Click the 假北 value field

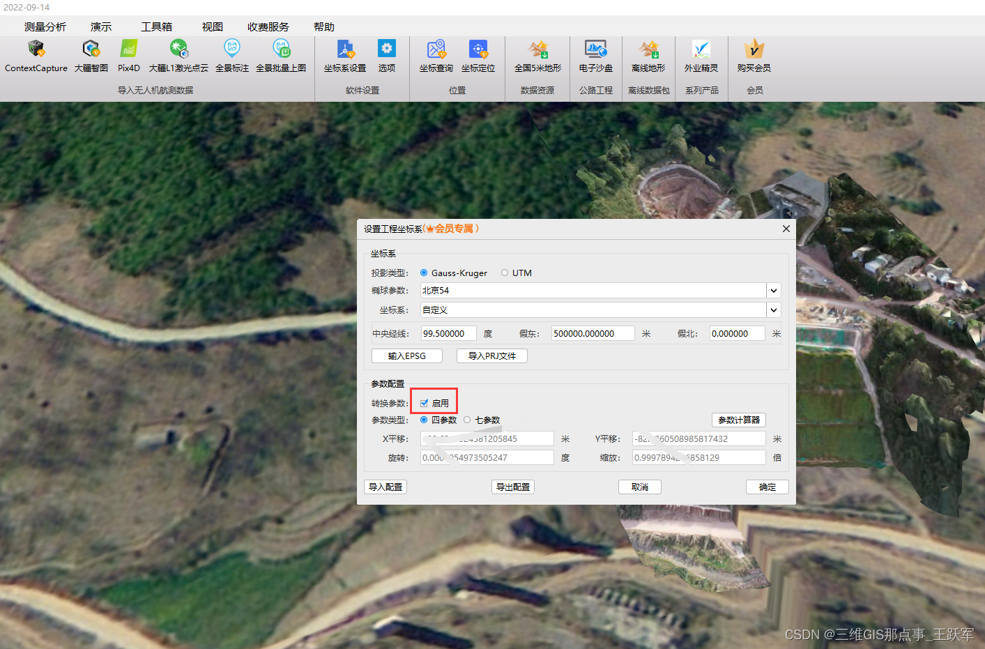pos(738,333)
